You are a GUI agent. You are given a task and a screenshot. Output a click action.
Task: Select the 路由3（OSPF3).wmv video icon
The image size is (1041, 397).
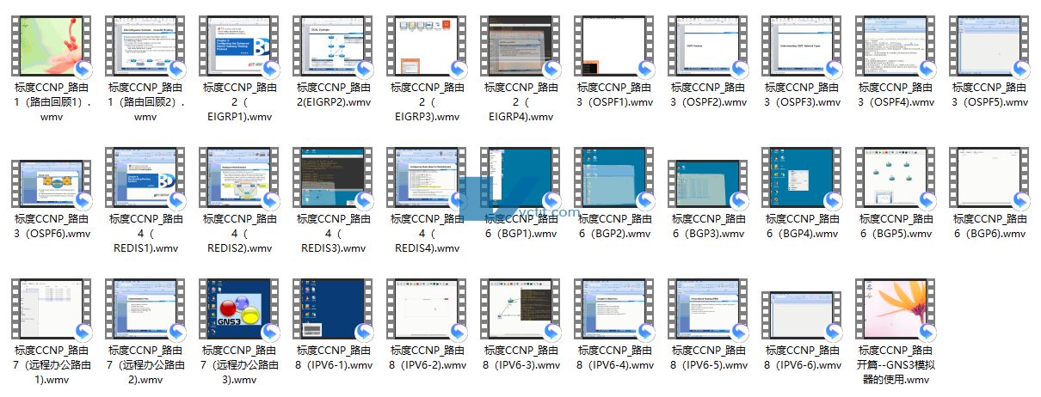[802, 46]
